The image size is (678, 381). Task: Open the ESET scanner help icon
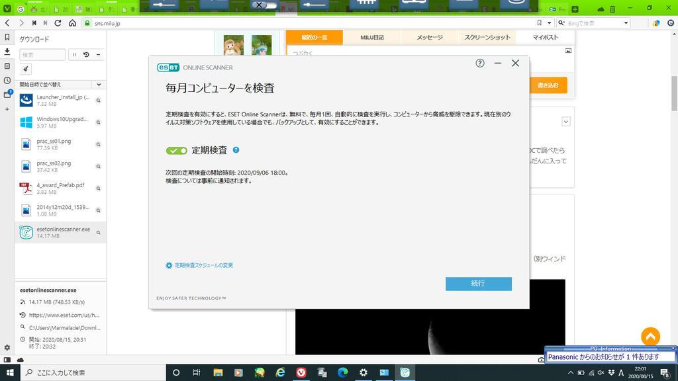click(x=480, y=63)
